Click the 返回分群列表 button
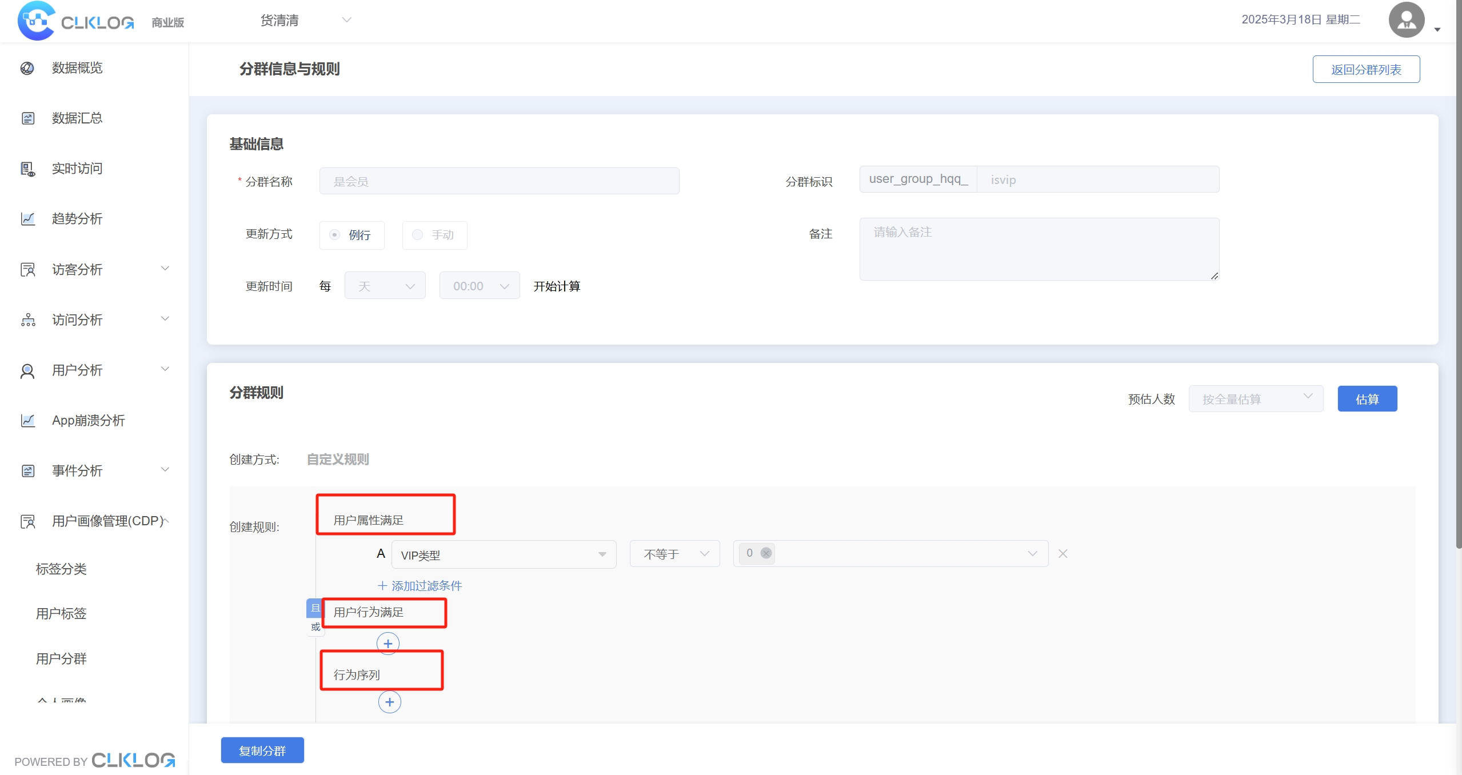Viewport: 1462px width, 775px height. (x=1365, y=69)
